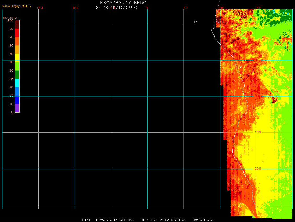Click the 15W longitude label
The width and height of the screenshot is (295, 222).
click(x=40, y=8)
